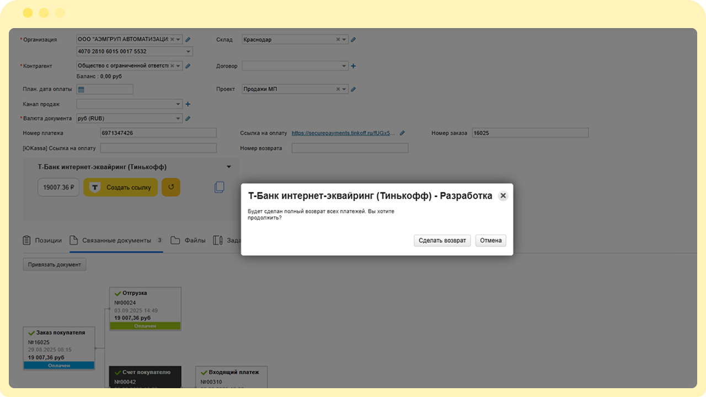Click dialog message Будет сделан полный возврат
The height and width of the screenshot is (397, 706).
pyautogui.click(x=322, y=214)
